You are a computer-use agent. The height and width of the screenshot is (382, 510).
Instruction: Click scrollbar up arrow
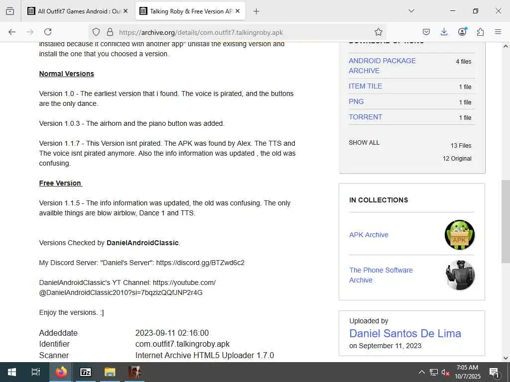click(x=506, y=46)
